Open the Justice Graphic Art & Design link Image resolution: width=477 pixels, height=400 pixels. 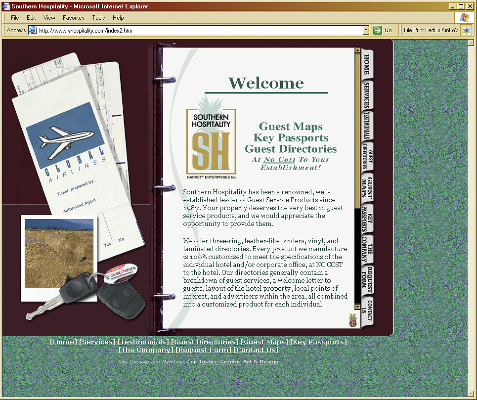tap(238, 361)
